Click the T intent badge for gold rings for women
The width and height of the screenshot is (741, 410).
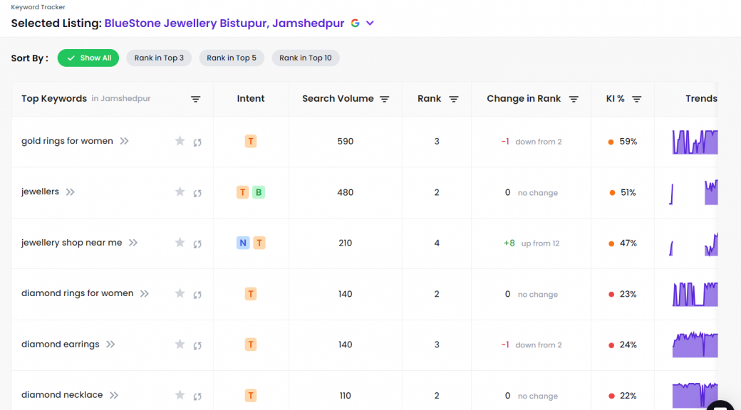(251, 141)
